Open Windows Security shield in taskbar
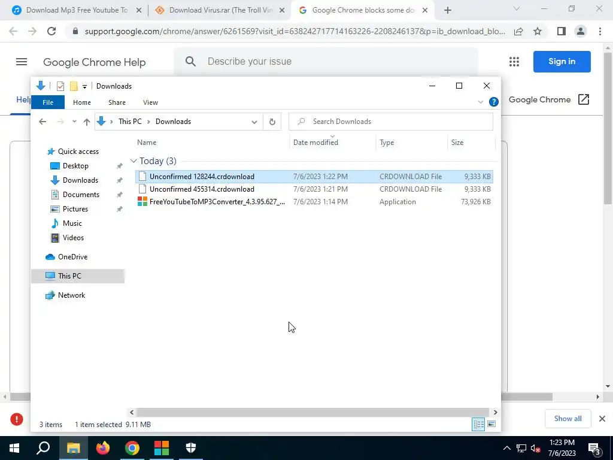The height and width of the screenshot is (460, 613). coord(191,448)
